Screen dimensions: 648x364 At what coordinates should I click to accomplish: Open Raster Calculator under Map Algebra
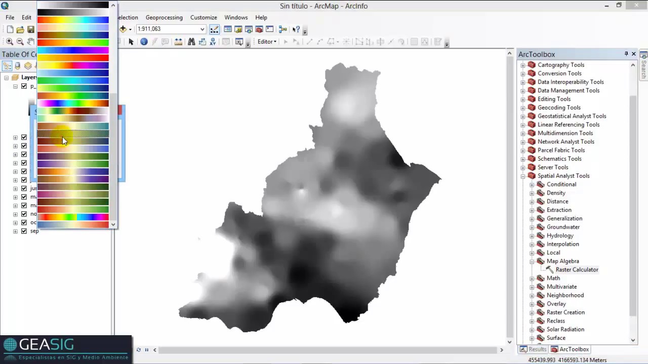tap(577, 269)
